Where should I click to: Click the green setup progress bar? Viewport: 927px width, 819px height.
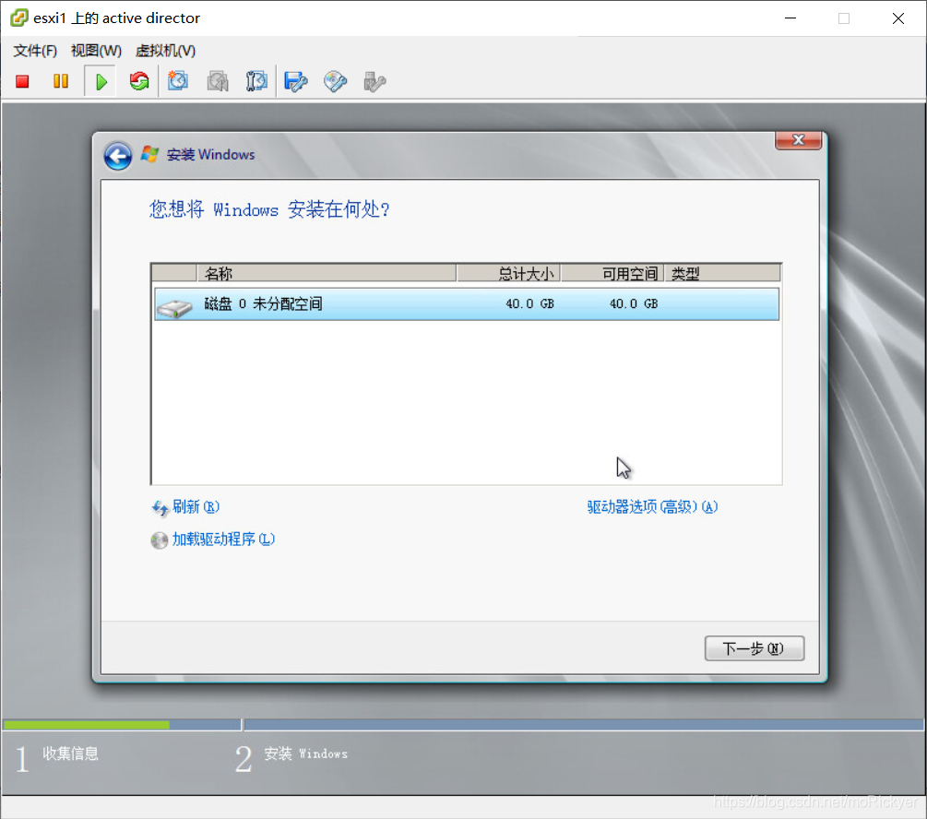(87, 724)
